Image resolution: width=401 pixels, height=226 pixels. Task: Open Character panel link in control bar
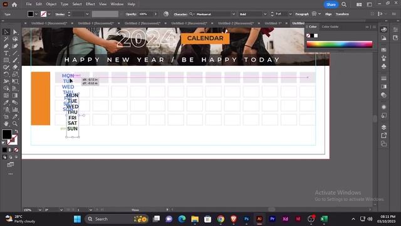pyautogui.click(x=180, y=14)
